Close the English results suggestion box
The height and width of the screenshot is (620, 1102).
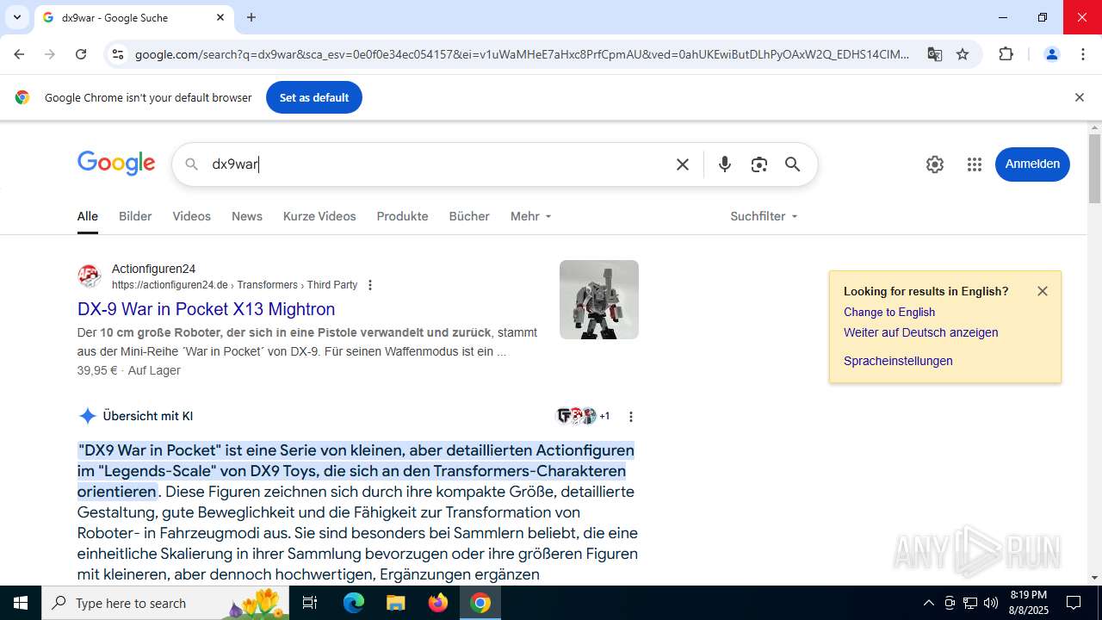(x=1043, y=291)
